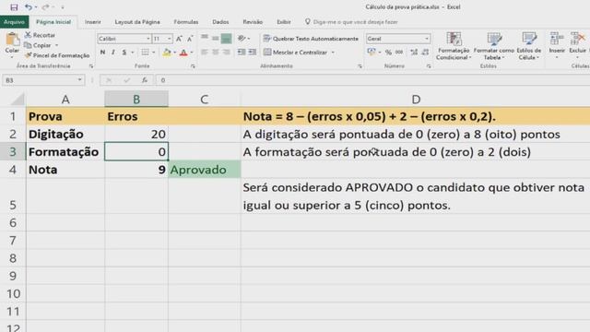Click the formula bar showing 0
Viewport: 590px width, 332px height.
tap(372, 80)
